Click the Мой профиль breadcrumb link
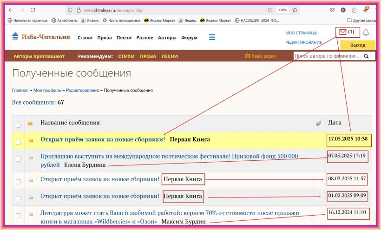This screenshot has height=230, width=381. (x=47, y=90)
